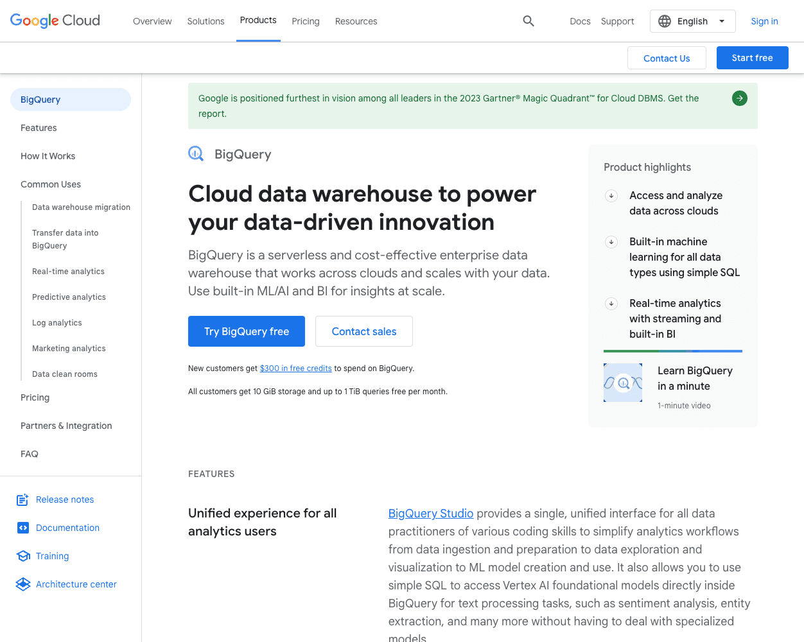Screen dimensions: 804x642
Task: Click the BigQuery product icon beside title
Action: [x=196, y=153]
